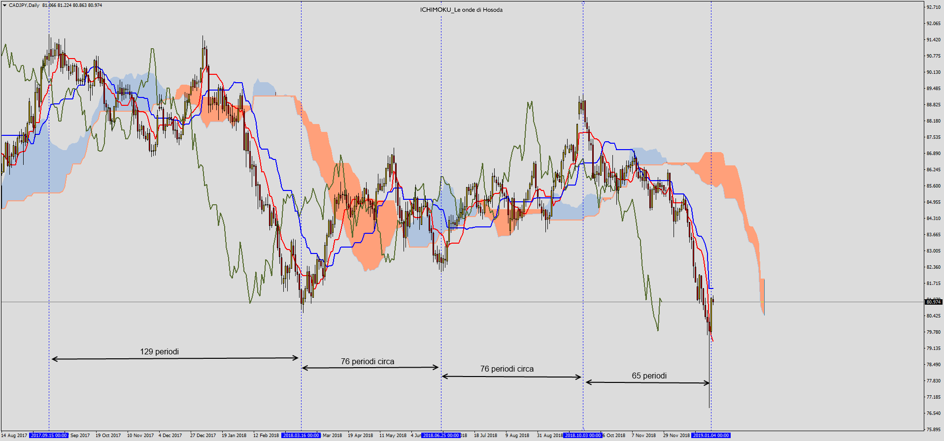Select the 2019.01.04 date marker label
This screenshot has height=441, width=944.
point(711,436)
